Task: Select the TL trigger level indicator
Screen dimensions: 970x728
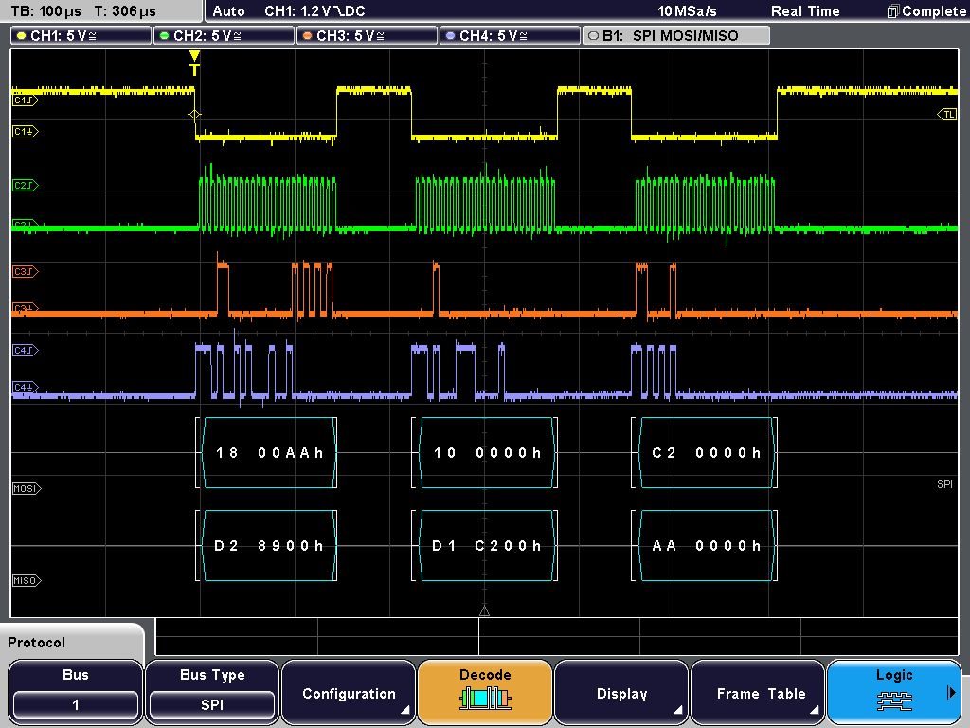Action: point(947,115)
